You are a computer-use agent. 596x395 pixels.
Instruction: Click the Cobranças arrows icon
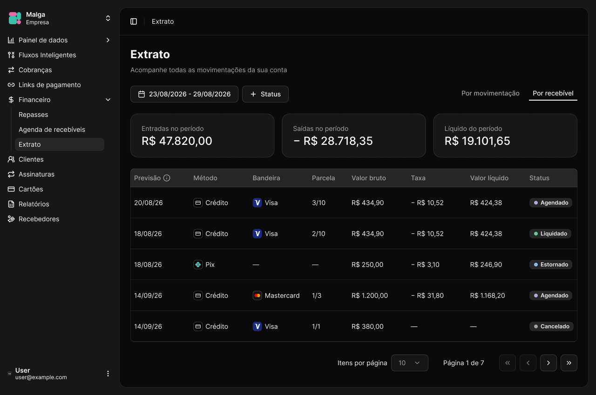[x=11, y=70]
